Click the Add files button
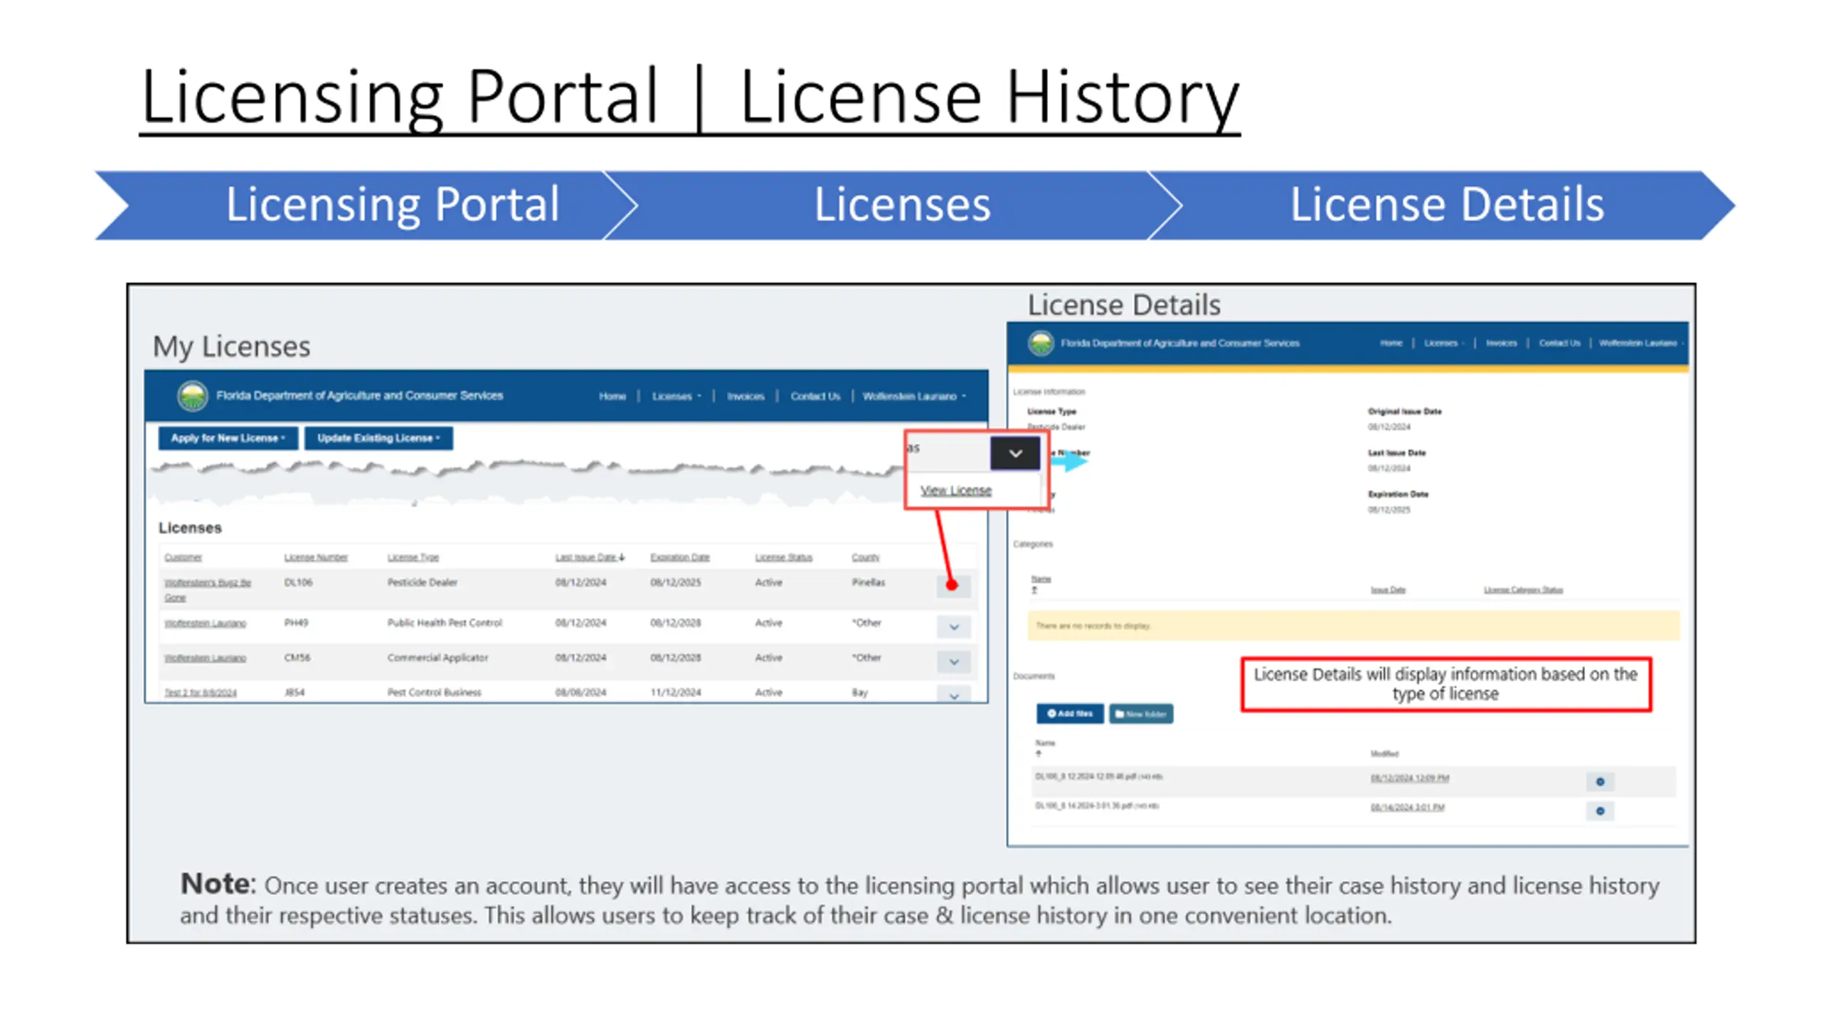The height and width of the screenshot is (1024, 1821). (1070, 713)
